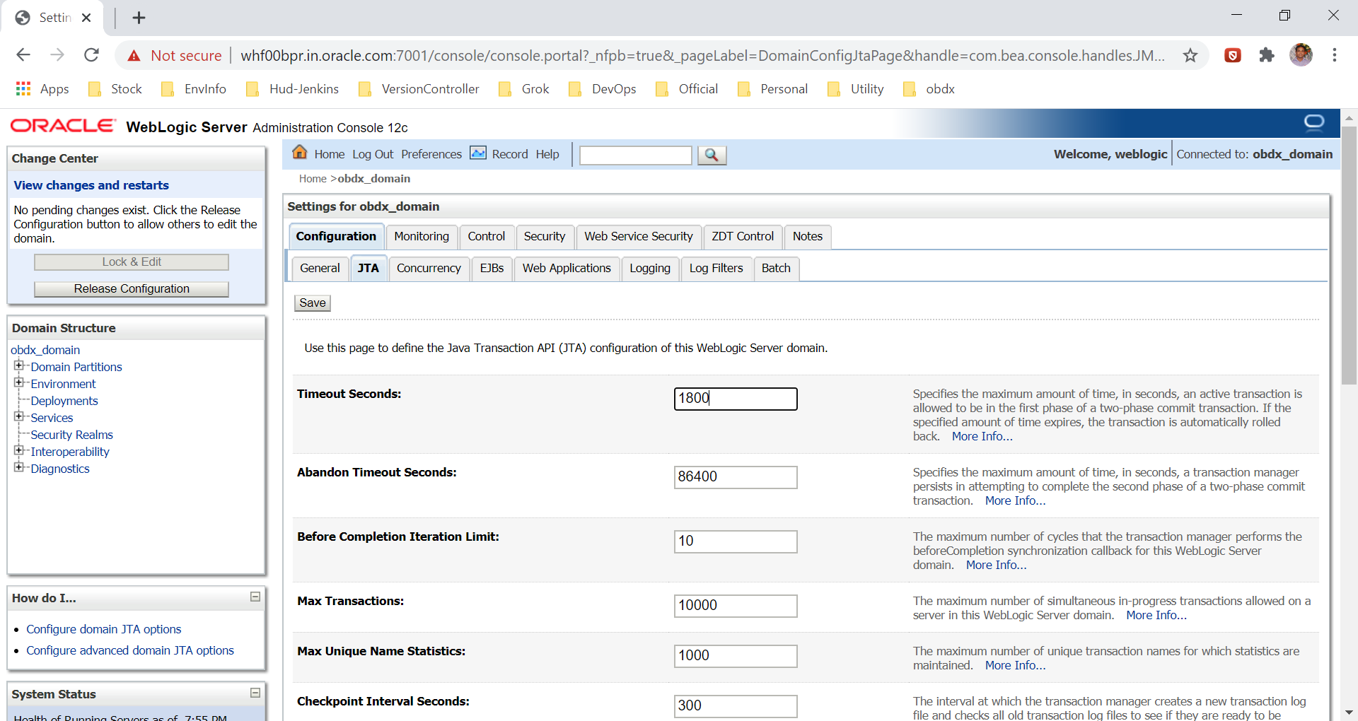Click the Log Out link

pos(373,154)
